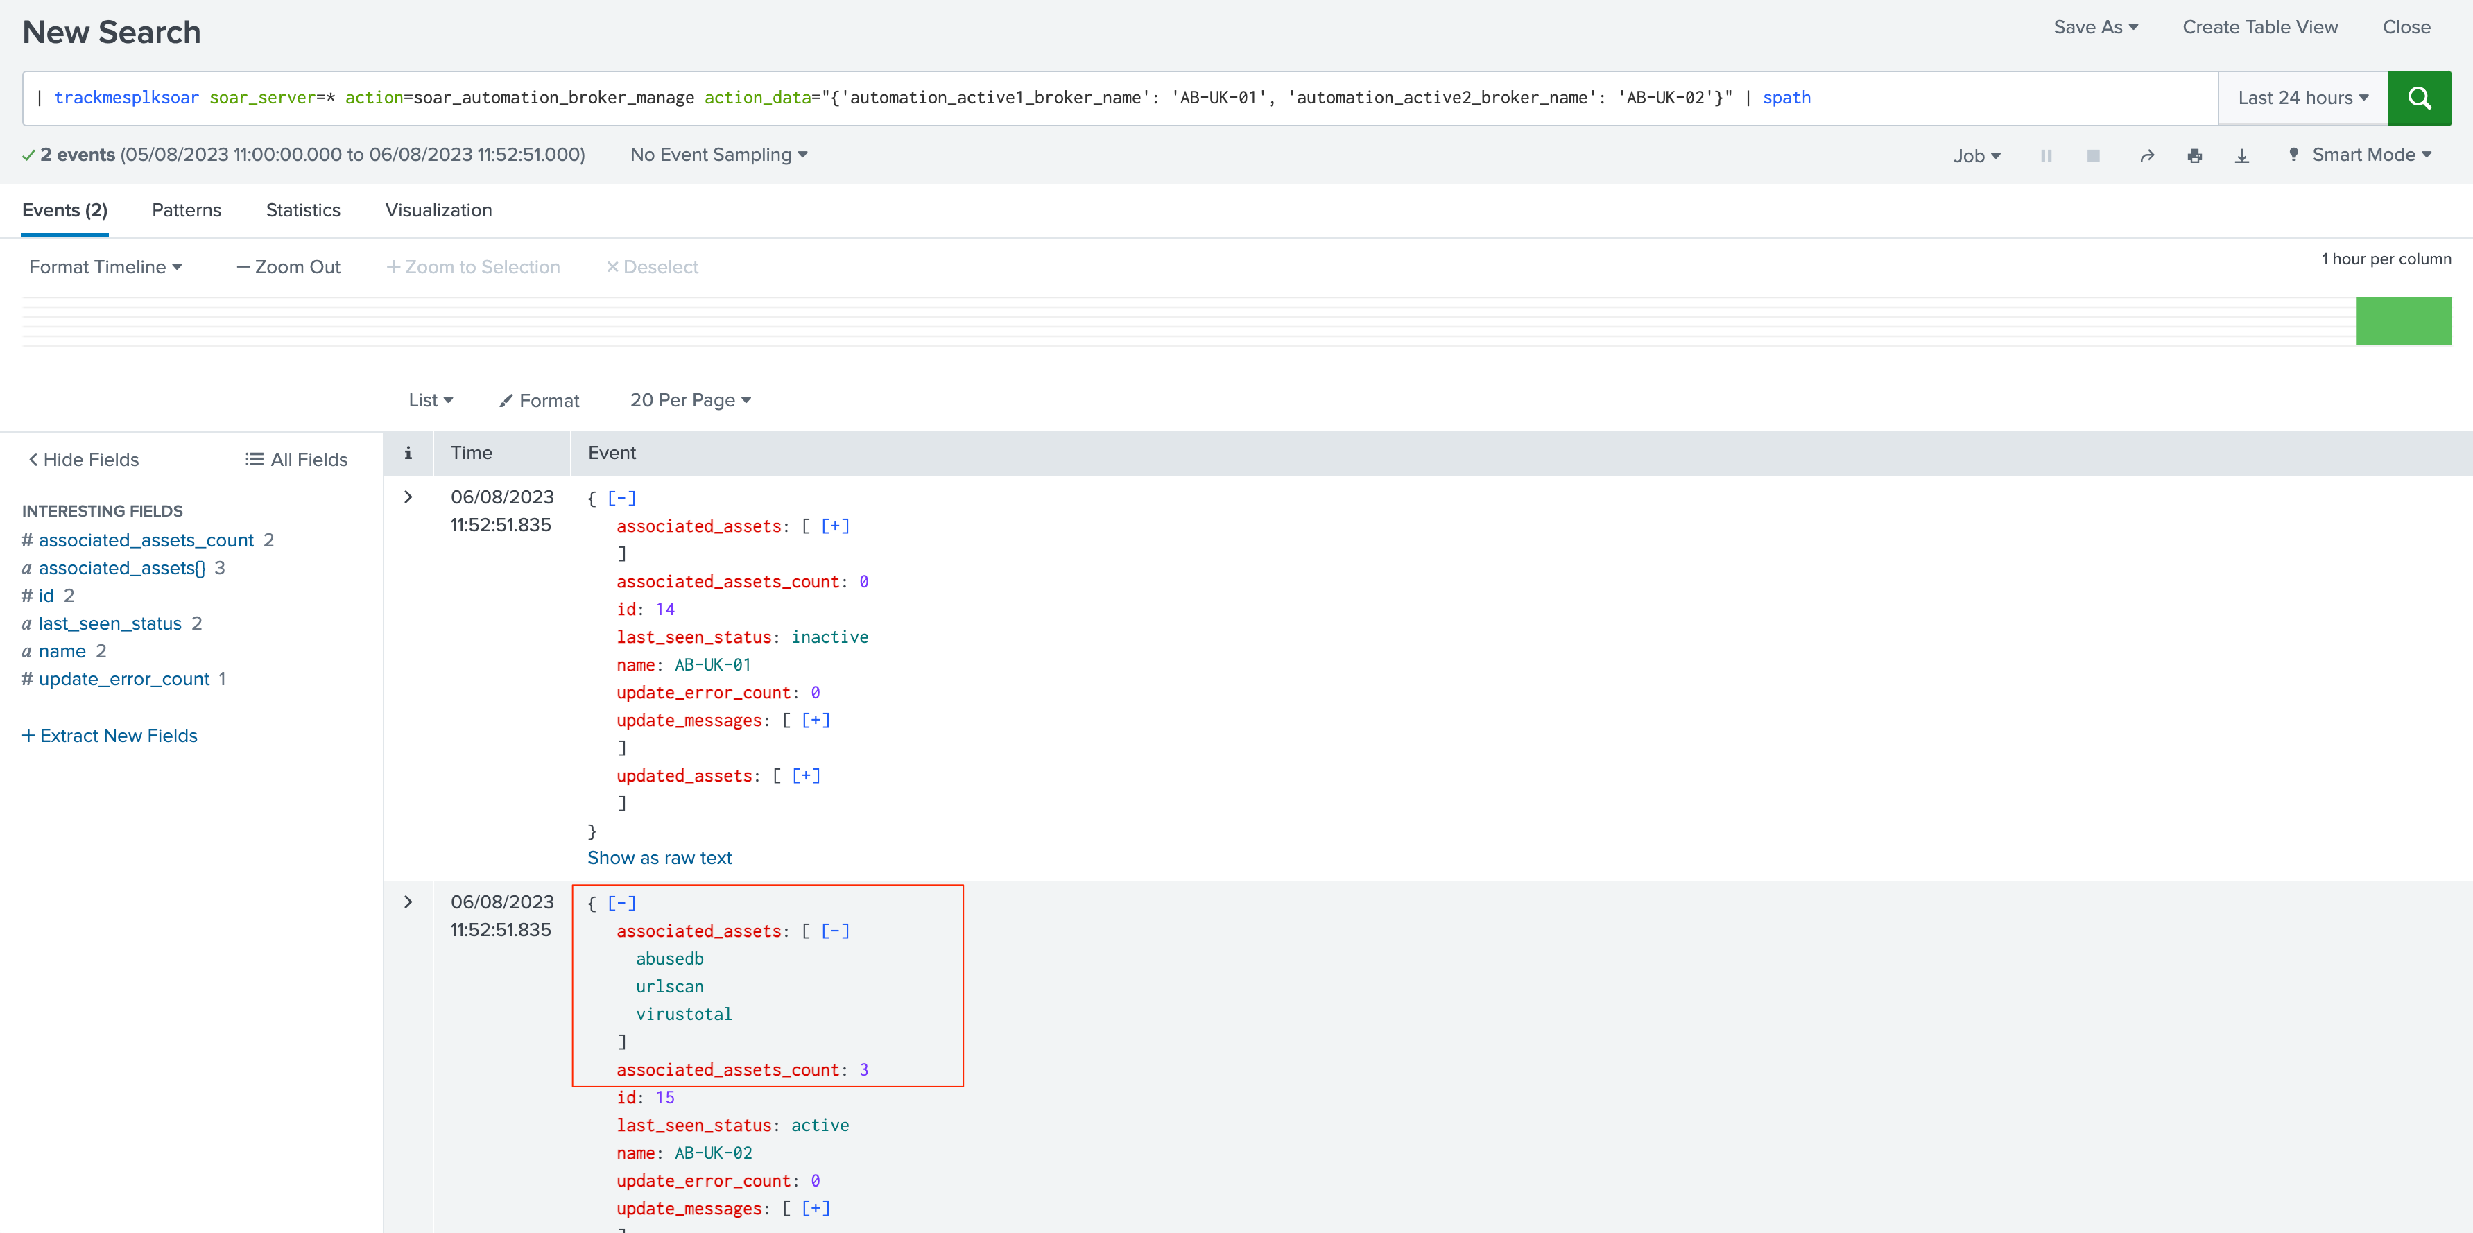2473x1233 pixels.
Task: Click Extract New Fields
Action: click(x=110, y=736)
